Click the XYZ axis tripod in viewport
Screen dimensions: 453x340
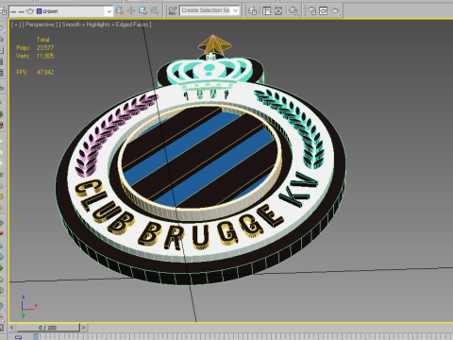(x=28, y=307)
